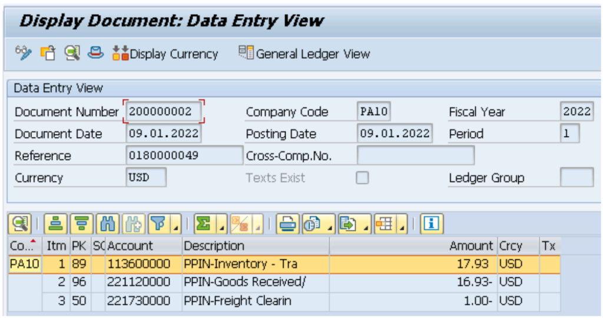Screen dimensions: 603x318
Task: Open the Display Another Document icon
Action: coord(48,53)
